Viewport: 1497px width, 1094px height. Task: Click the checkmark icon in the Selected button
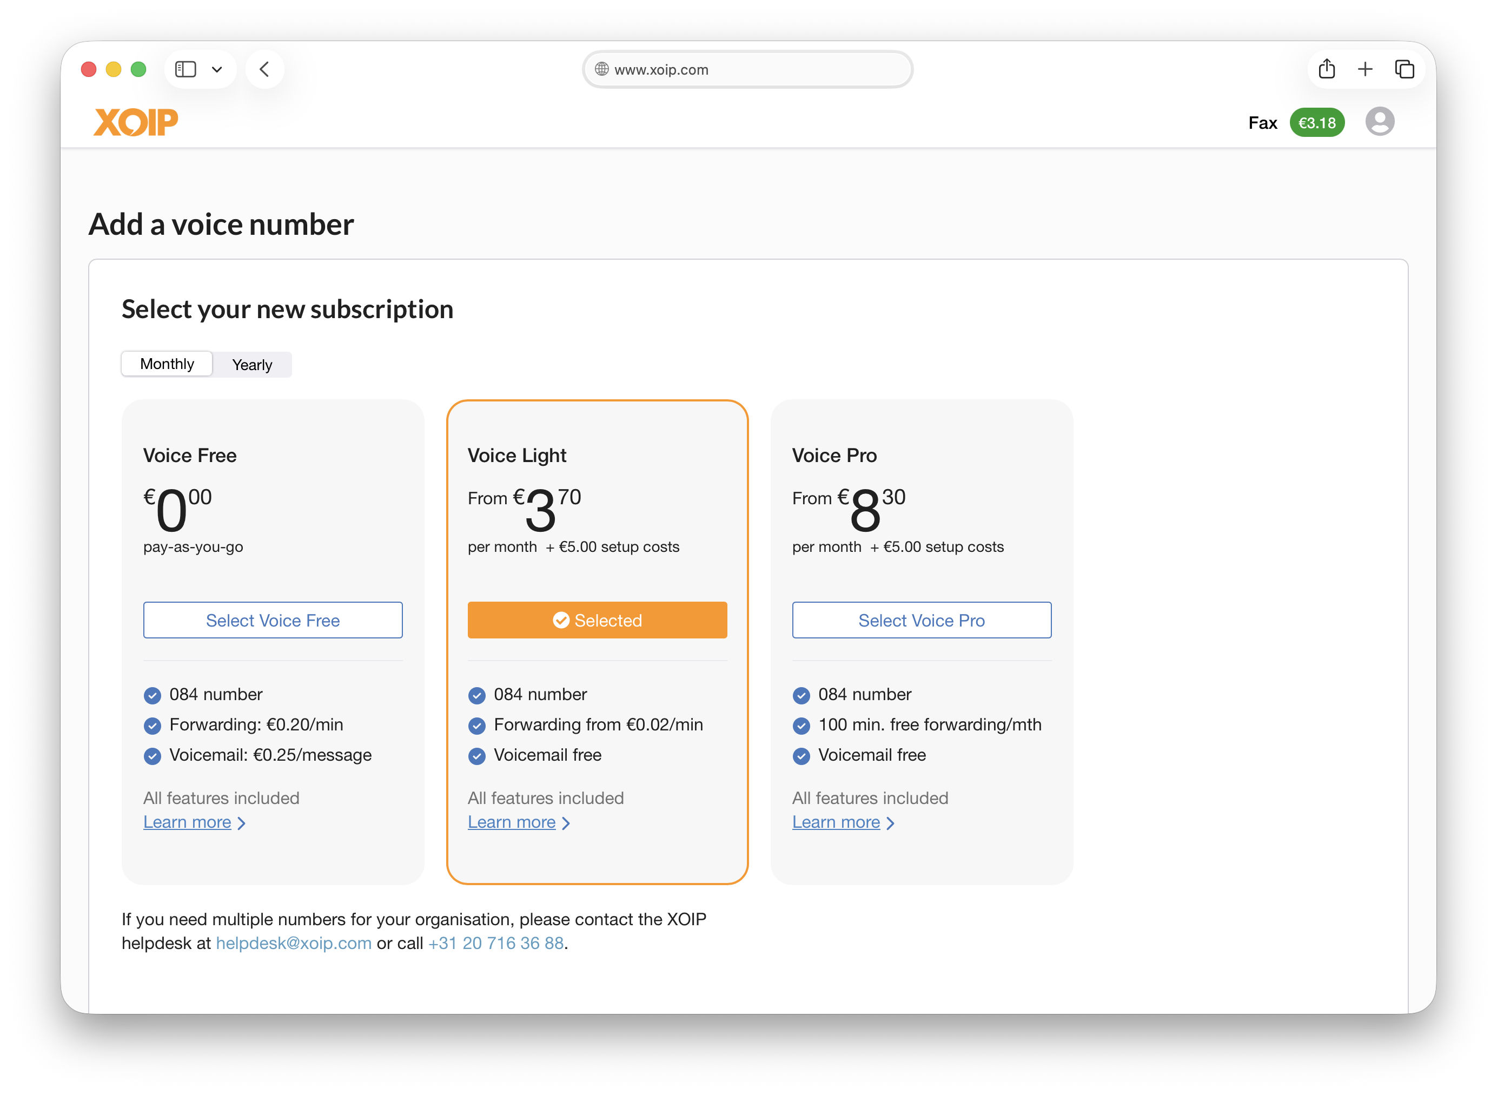561,620
